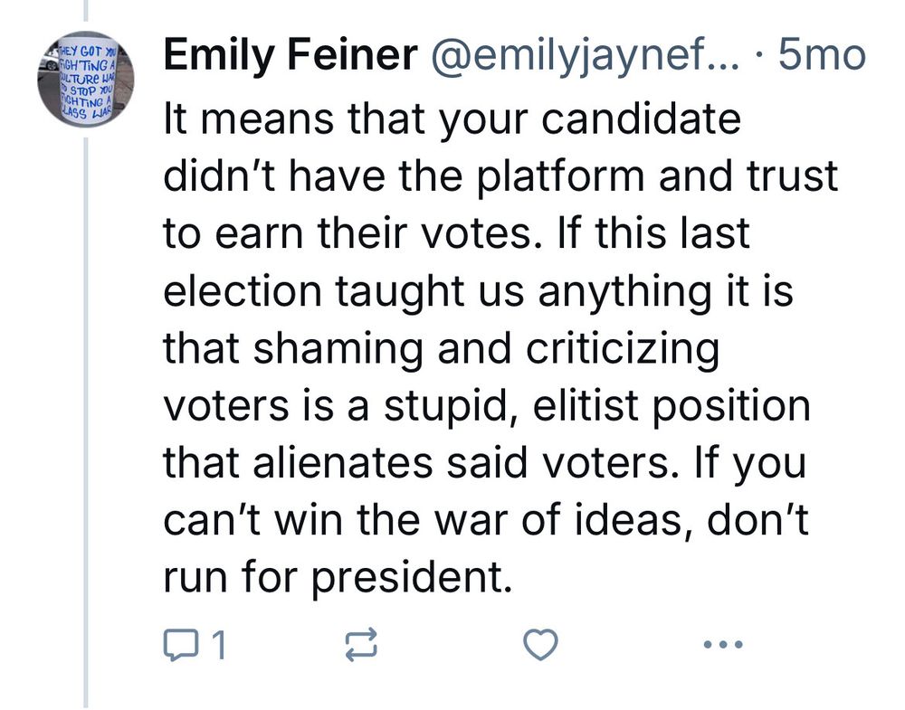Click the phrase 'stupid, elitist position'
905x710 pixels.
[596, 407]
